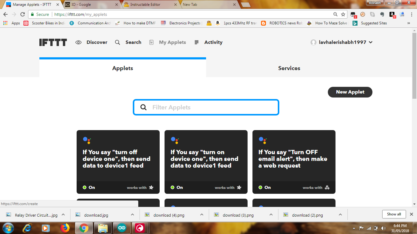417x234 pixels.
Task: Click the IFTTT logo
Action: tap(53, 42)
